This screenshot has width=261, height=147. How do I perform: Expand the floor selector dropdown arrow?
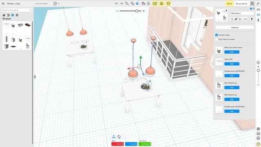point(59,4)
